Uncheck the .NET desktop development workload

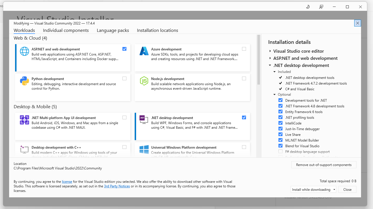244,118
